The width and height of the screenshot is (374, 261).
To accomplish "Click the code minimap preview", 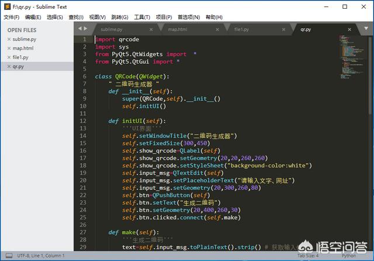I will (x=351, y=57).
